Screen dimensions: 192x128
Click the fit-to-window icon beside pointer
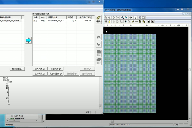click(x=140, y=18)
